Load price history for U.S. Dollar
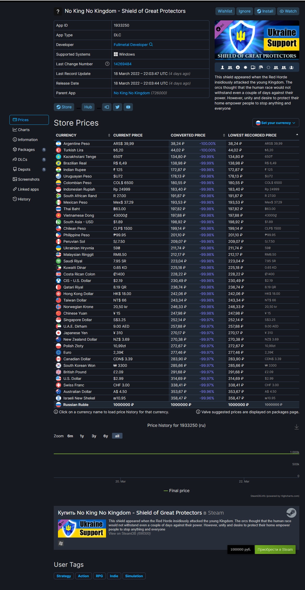The width and height of the screenshot is (305, 590). coord(72,379)
